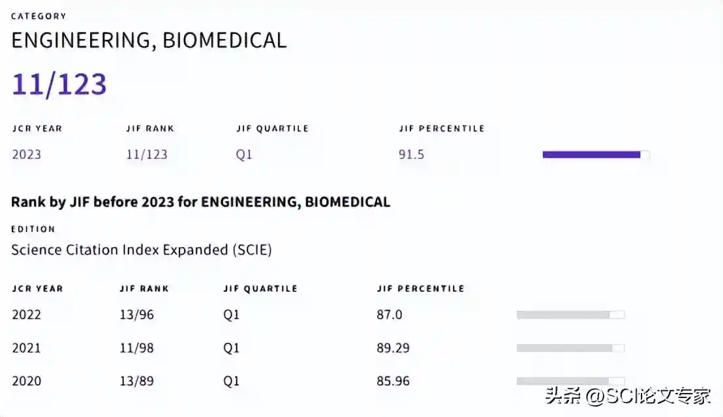The width and height of the screenshot is (723, 417).
Task: Click the purple Q1 quartile for 2023
Action: point(244,154)
